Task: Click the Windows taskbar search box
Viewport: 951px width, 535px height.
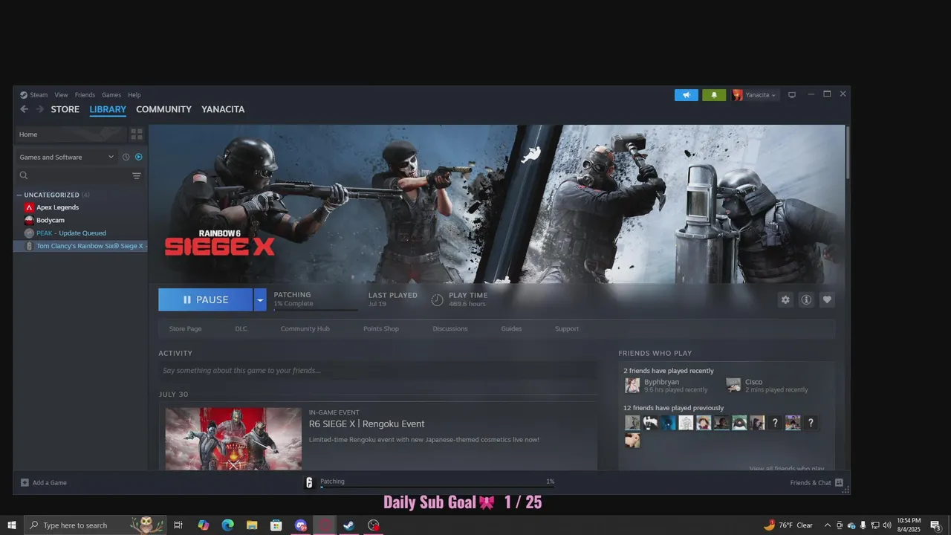Action: pos(95,525)
